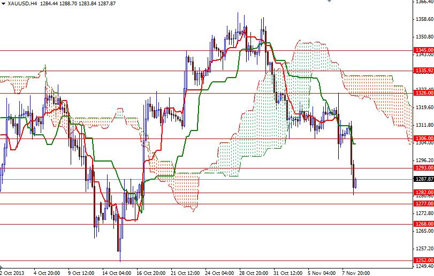Click the XAUUSD,H4 chart symbol title
This screenshot has width=434, height=276.
(x=25, y=4)
